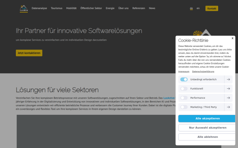The width and height of the screenshot is (238, 148).
Task: Click the heading Lösungen für viele Sektoren
Action: [57, 90]
